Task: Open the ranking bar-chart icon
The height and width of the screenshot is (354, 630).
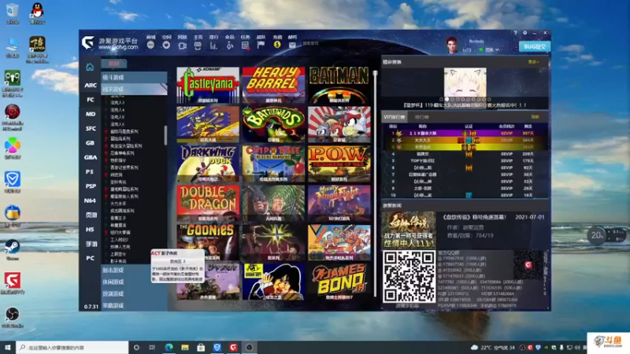Action: click(x=213, y=46)
